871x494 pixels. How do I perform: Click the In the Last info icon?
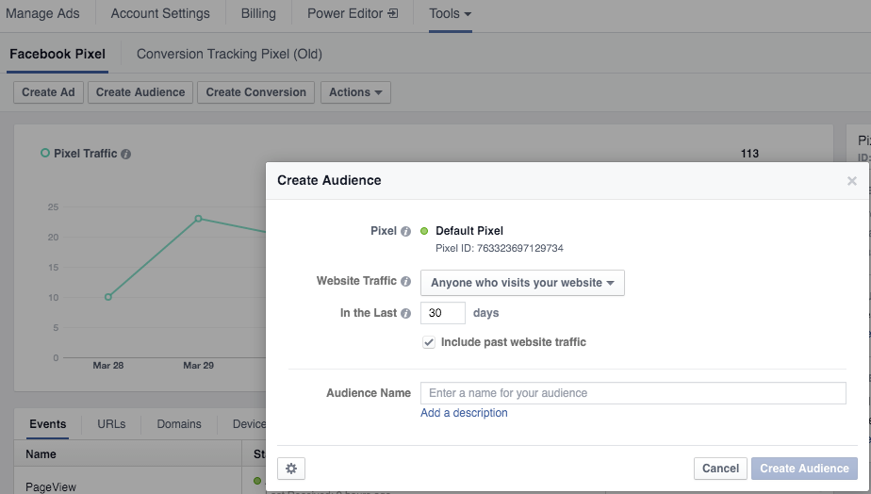coord(405,313)
